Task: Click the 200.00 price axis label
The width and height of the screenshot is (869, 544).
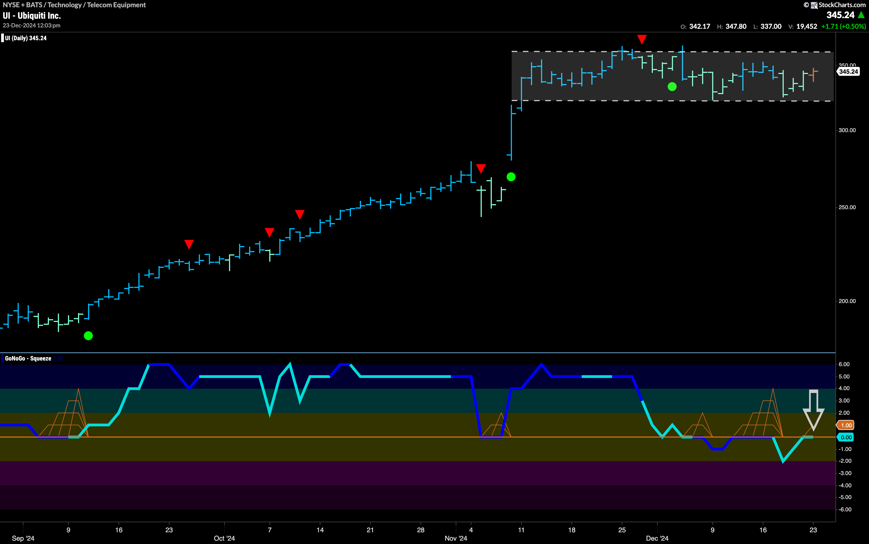Action: (847, 301)
